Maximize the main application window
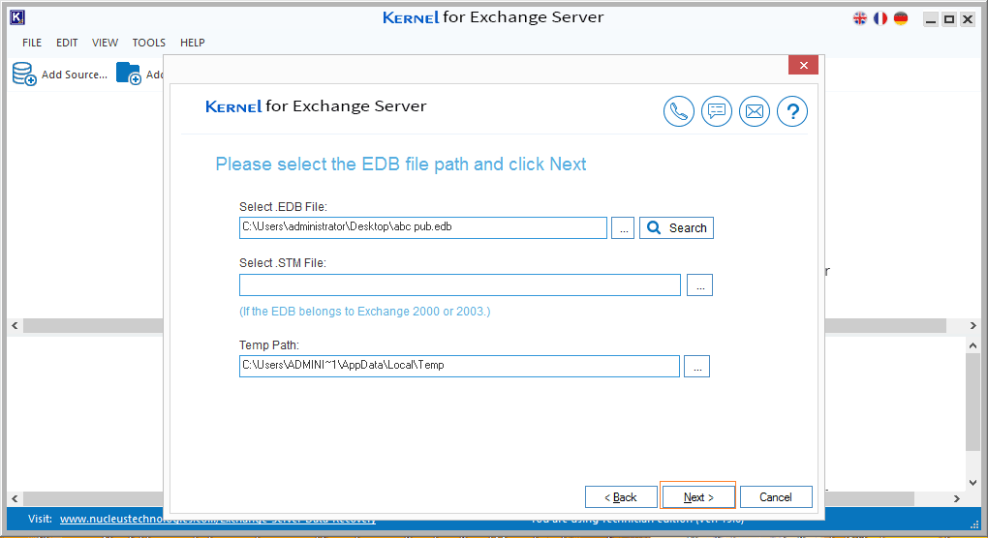This screenshot has height=538, width=988. [x=949, y=19]
